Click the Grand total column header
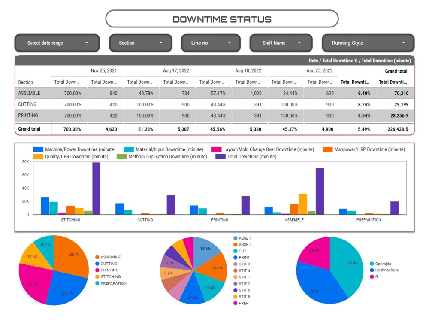 [396, 71]
